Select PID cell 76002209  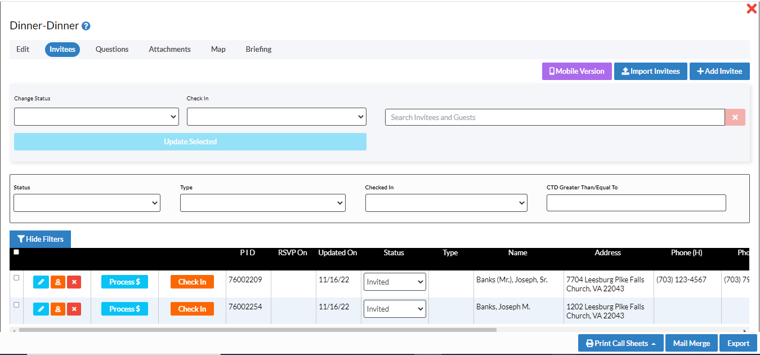point(245,279)
